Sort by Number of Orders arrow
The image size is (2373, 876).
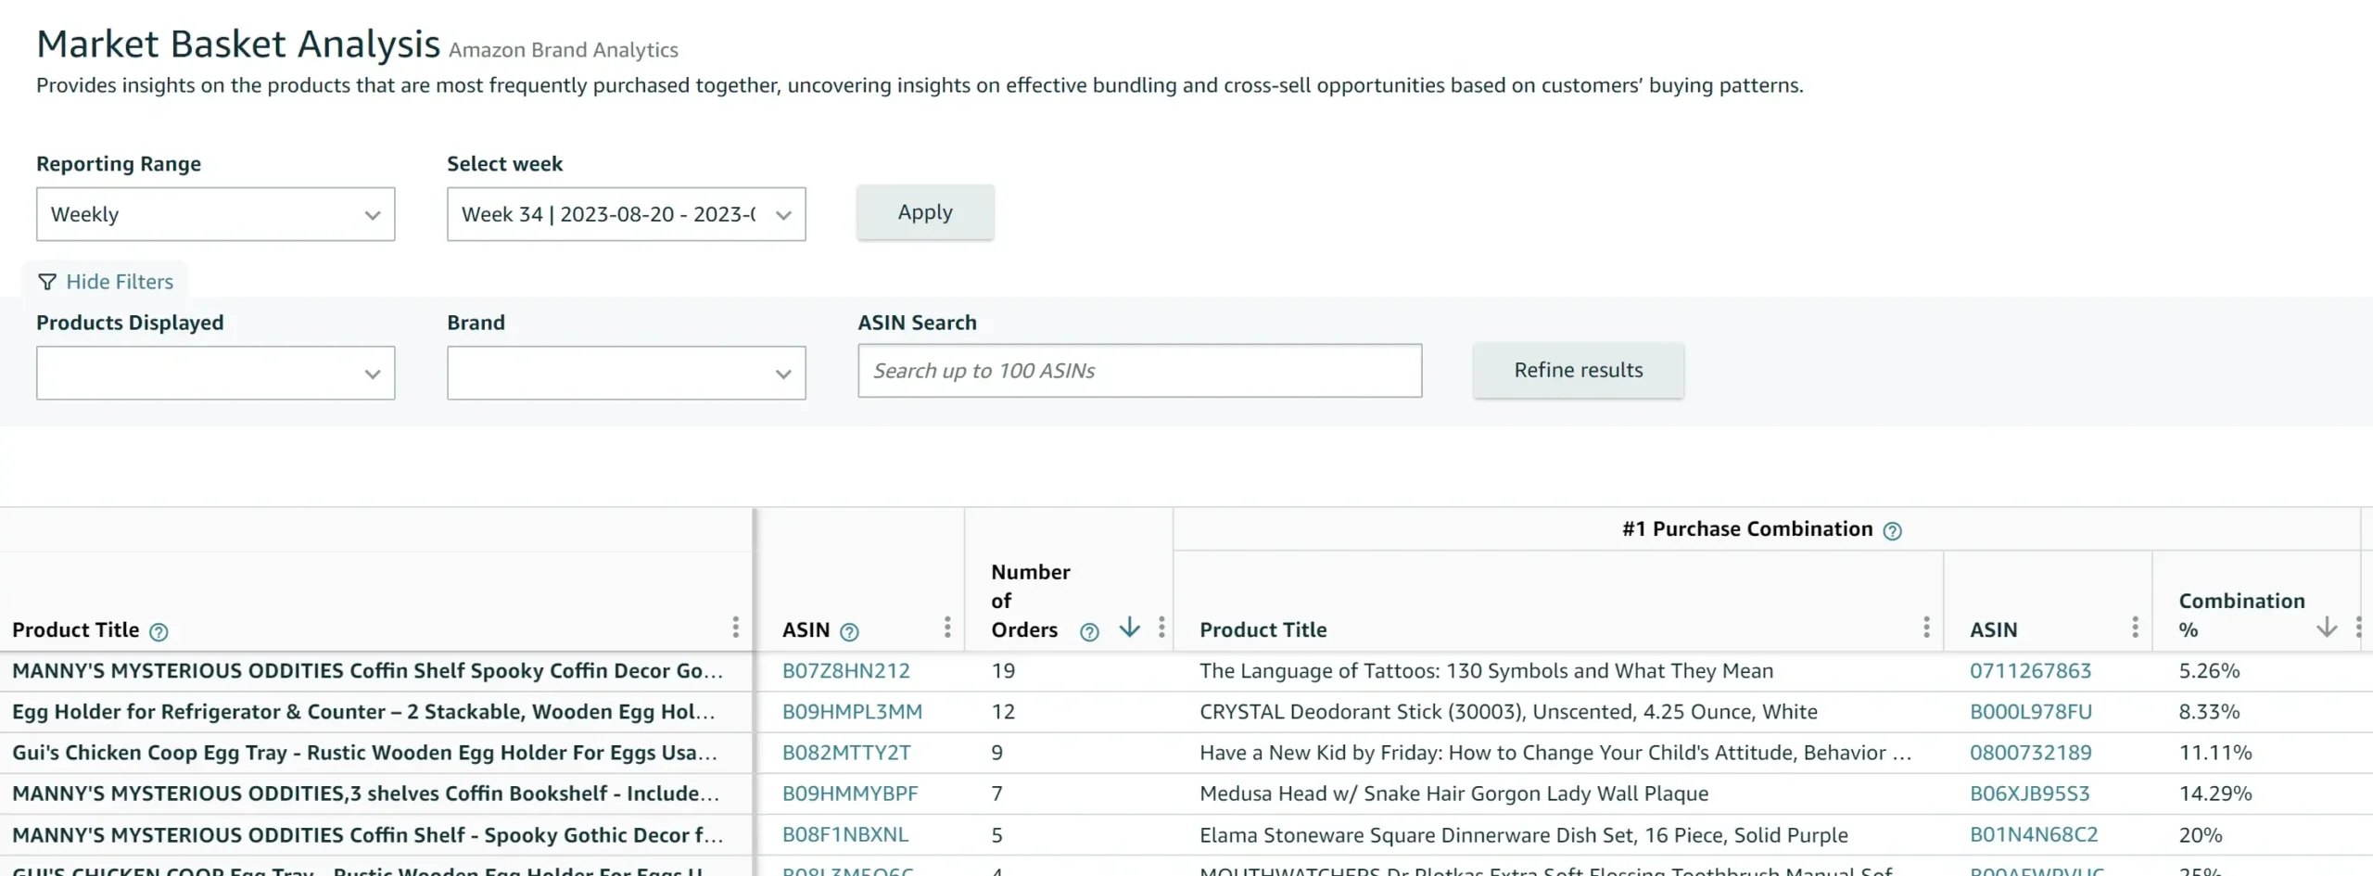click(x=1129, y=628)
